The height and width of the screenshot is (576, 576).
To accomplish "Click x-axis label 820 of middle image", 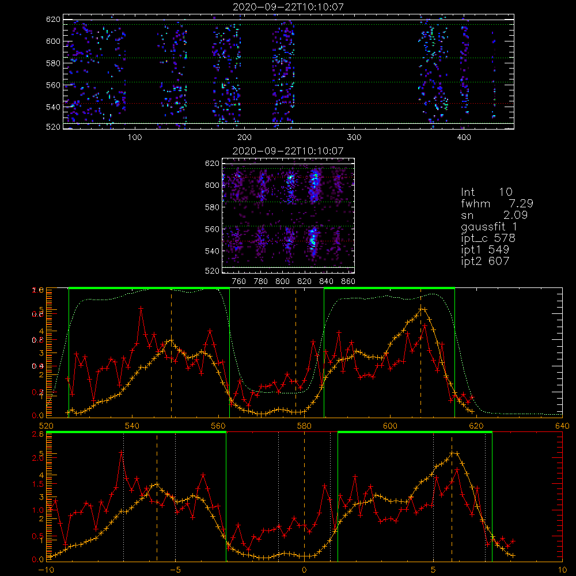I will tap(305, 282).
